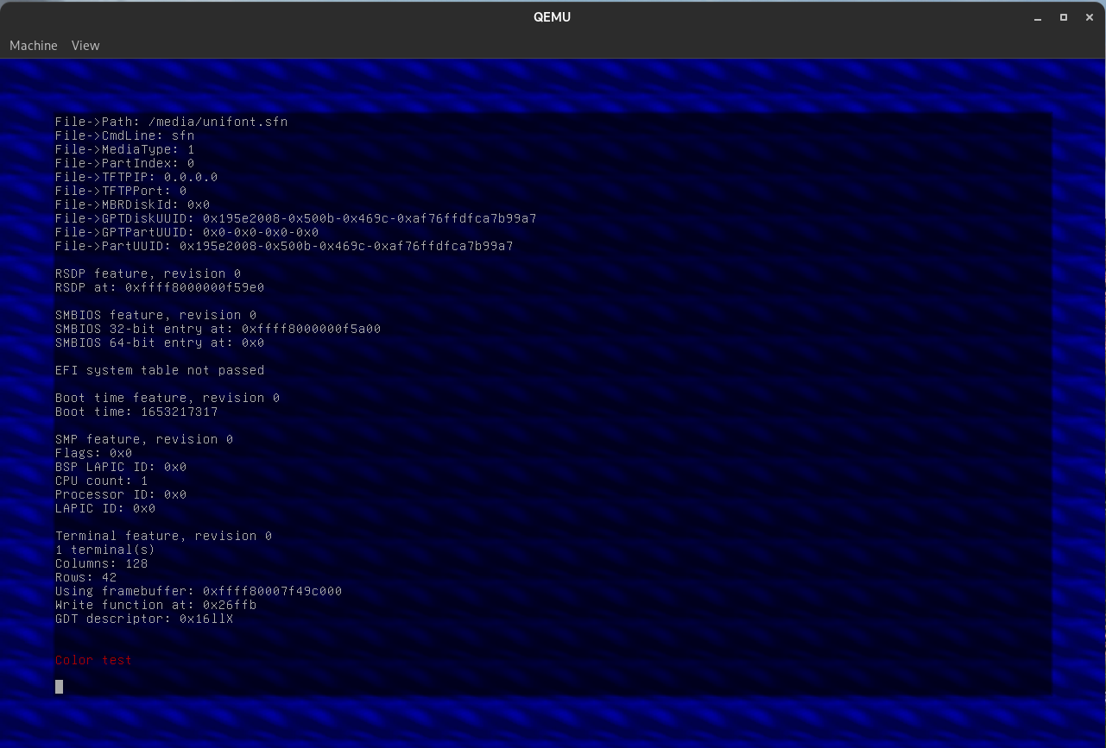Image resolution: width=1106 pixels, height=748 pixels.
Task: Select the 'File->PartUUID' line
Action: click(x=284, y=246)
